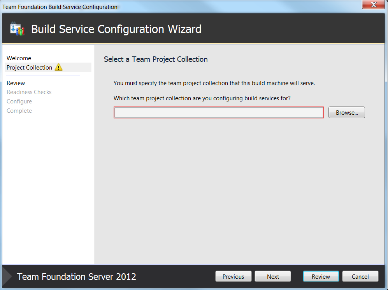Select the Readiness Checks step

pos(29,92)
